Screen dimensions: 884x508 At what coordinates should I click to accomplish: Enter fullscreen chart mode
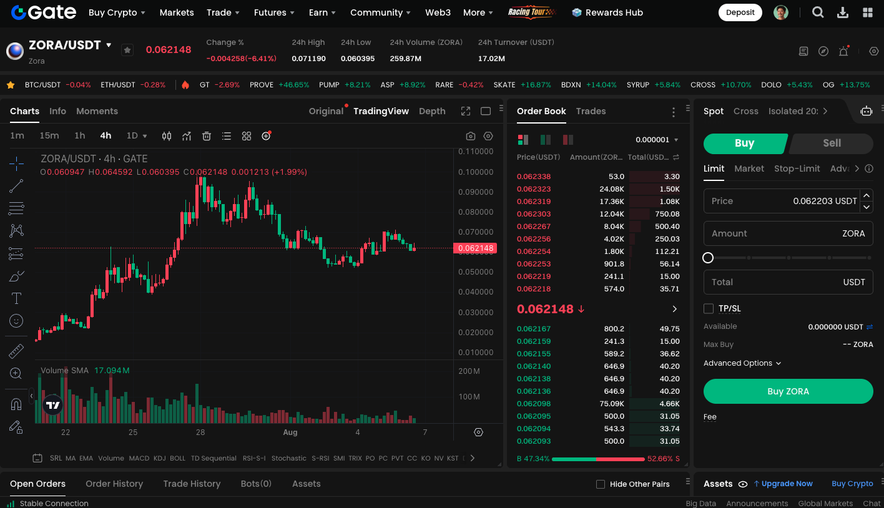466,111
